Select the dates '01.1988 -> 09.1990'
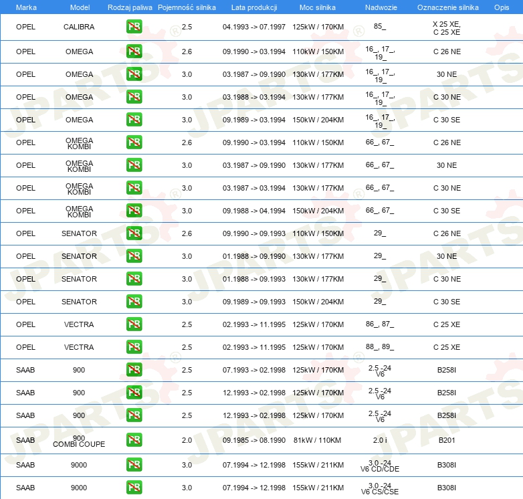 254,256
